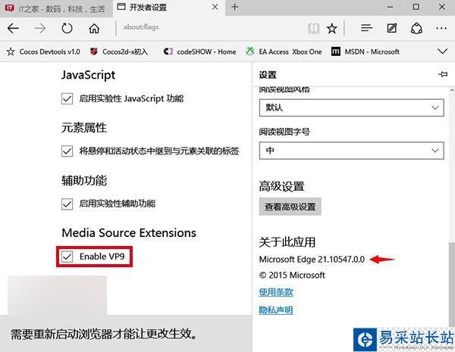
Task: Make a web note icon
Action: point(392,28)
